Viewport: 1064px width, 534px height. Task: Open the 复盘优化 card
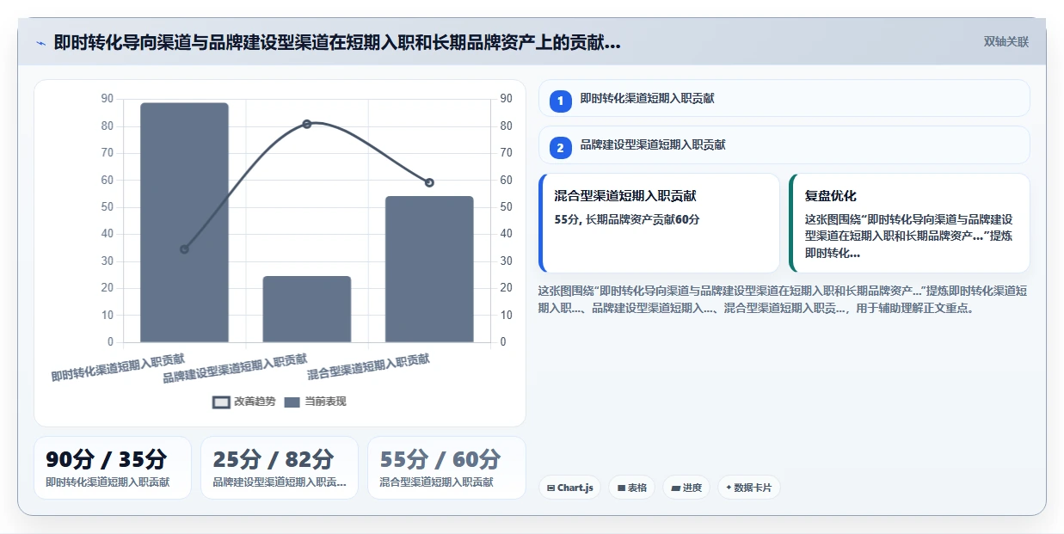[909, 223]
